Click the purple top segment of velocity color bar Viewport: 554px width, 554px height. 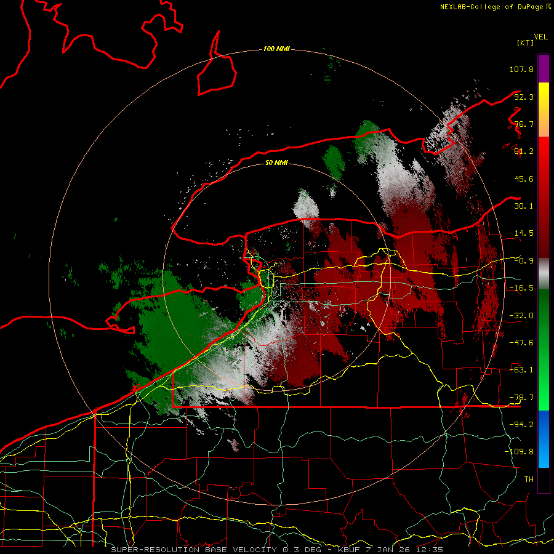544,68
